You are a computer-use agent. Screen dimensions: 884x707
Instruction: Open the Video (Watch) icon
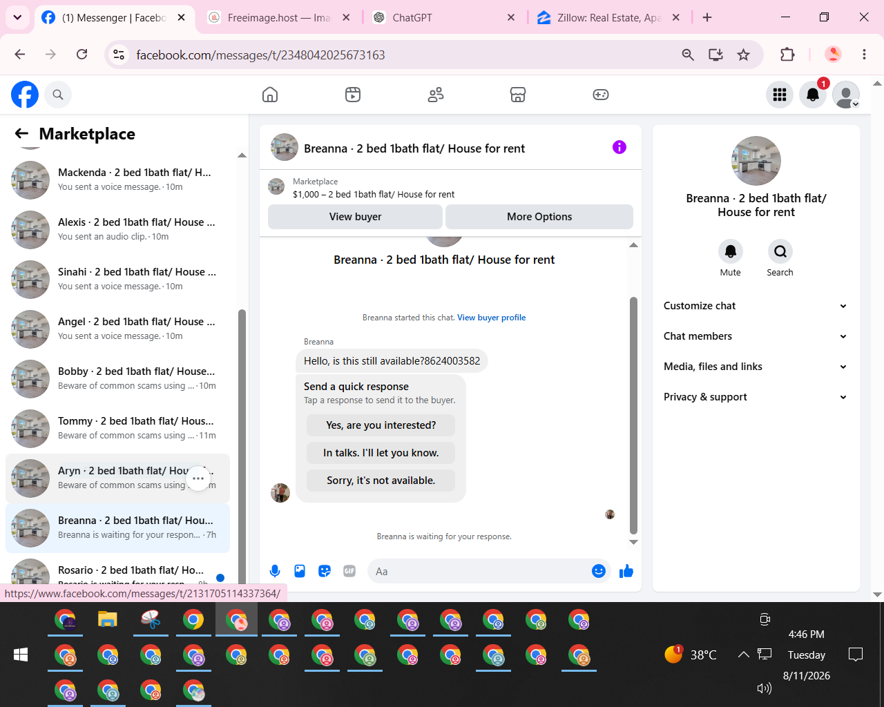(x=353, y=95)
